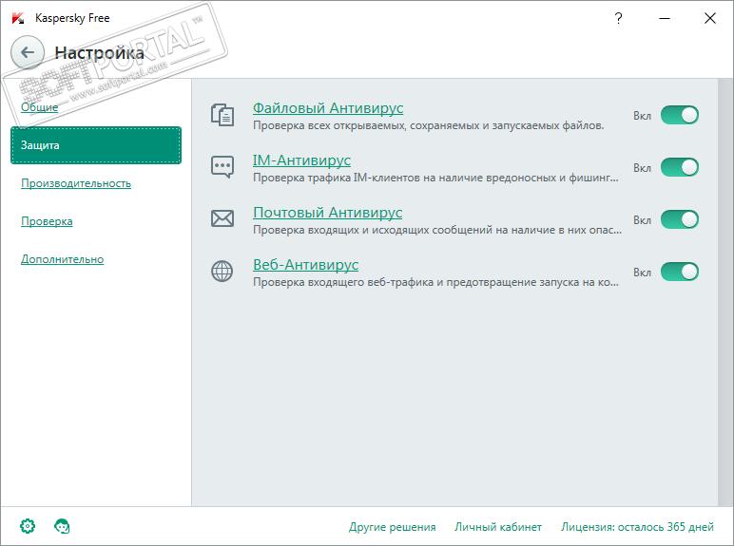Click the Вкл label beside Веб-Антивирус
734x546 pixels.
[x=643, y=273]
